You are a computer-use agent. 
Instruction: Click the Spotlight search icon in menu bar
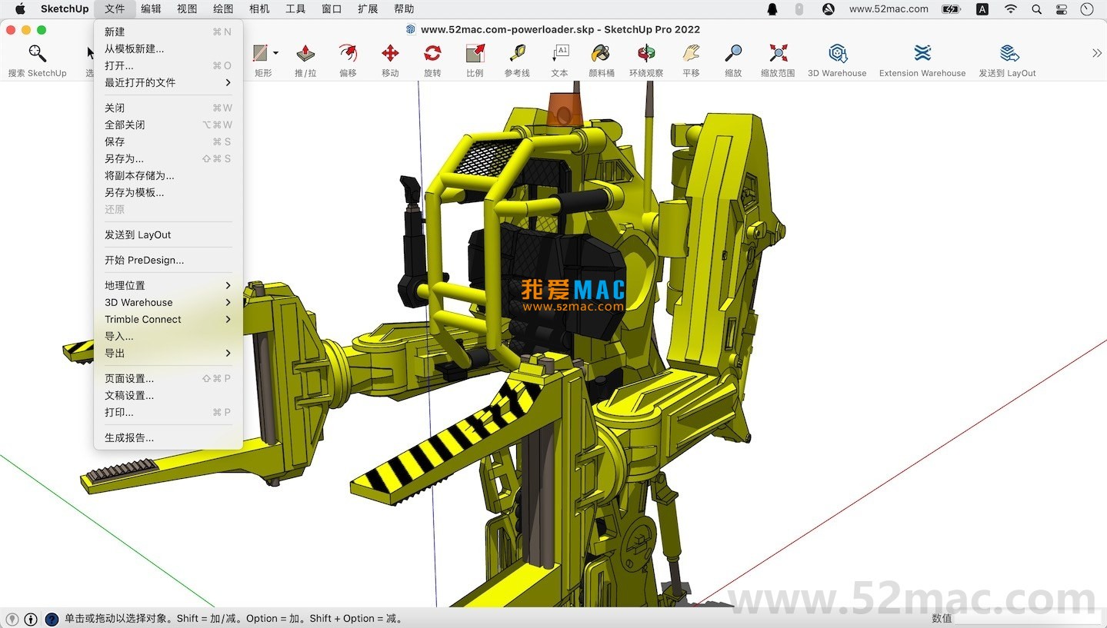tap(1036, 9)
